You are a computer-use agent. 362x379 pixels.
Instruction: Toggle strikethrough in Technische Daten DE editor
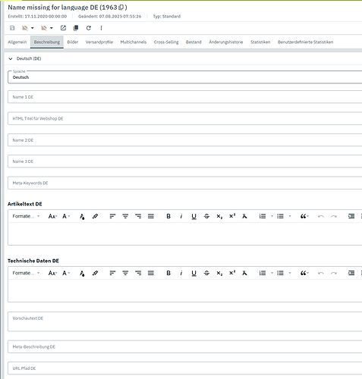206,273
